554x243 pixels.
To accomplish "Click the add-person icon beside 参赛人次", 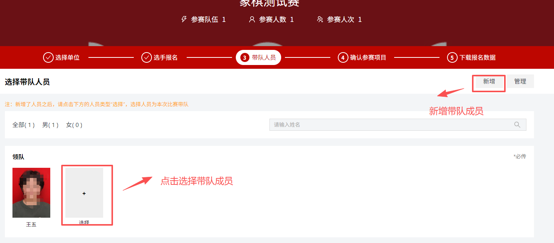I will click(320, 19).
